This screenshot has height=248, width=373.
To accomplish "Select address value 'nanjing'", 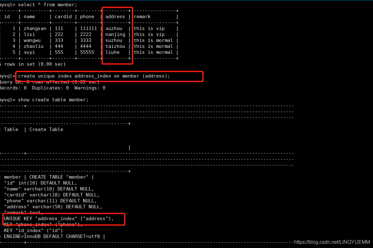I will pos(115,34).
